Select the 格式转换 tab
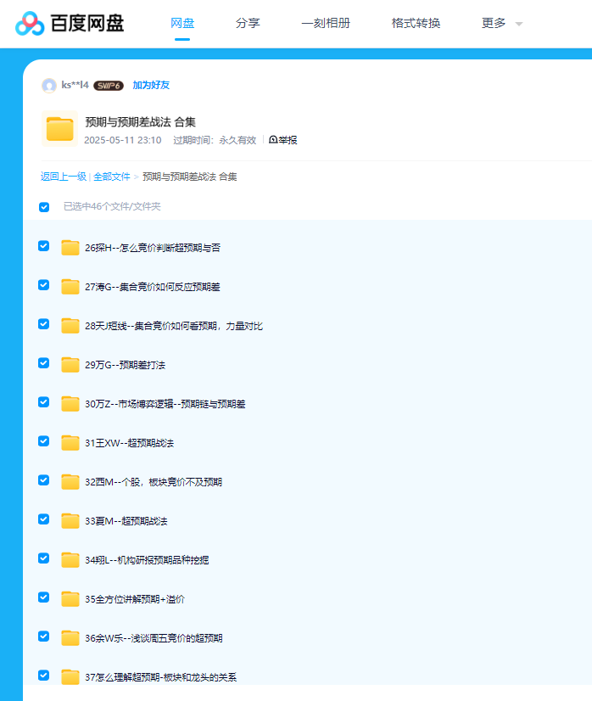This screenshot has width=592, height=701. [x=416, y=24]
